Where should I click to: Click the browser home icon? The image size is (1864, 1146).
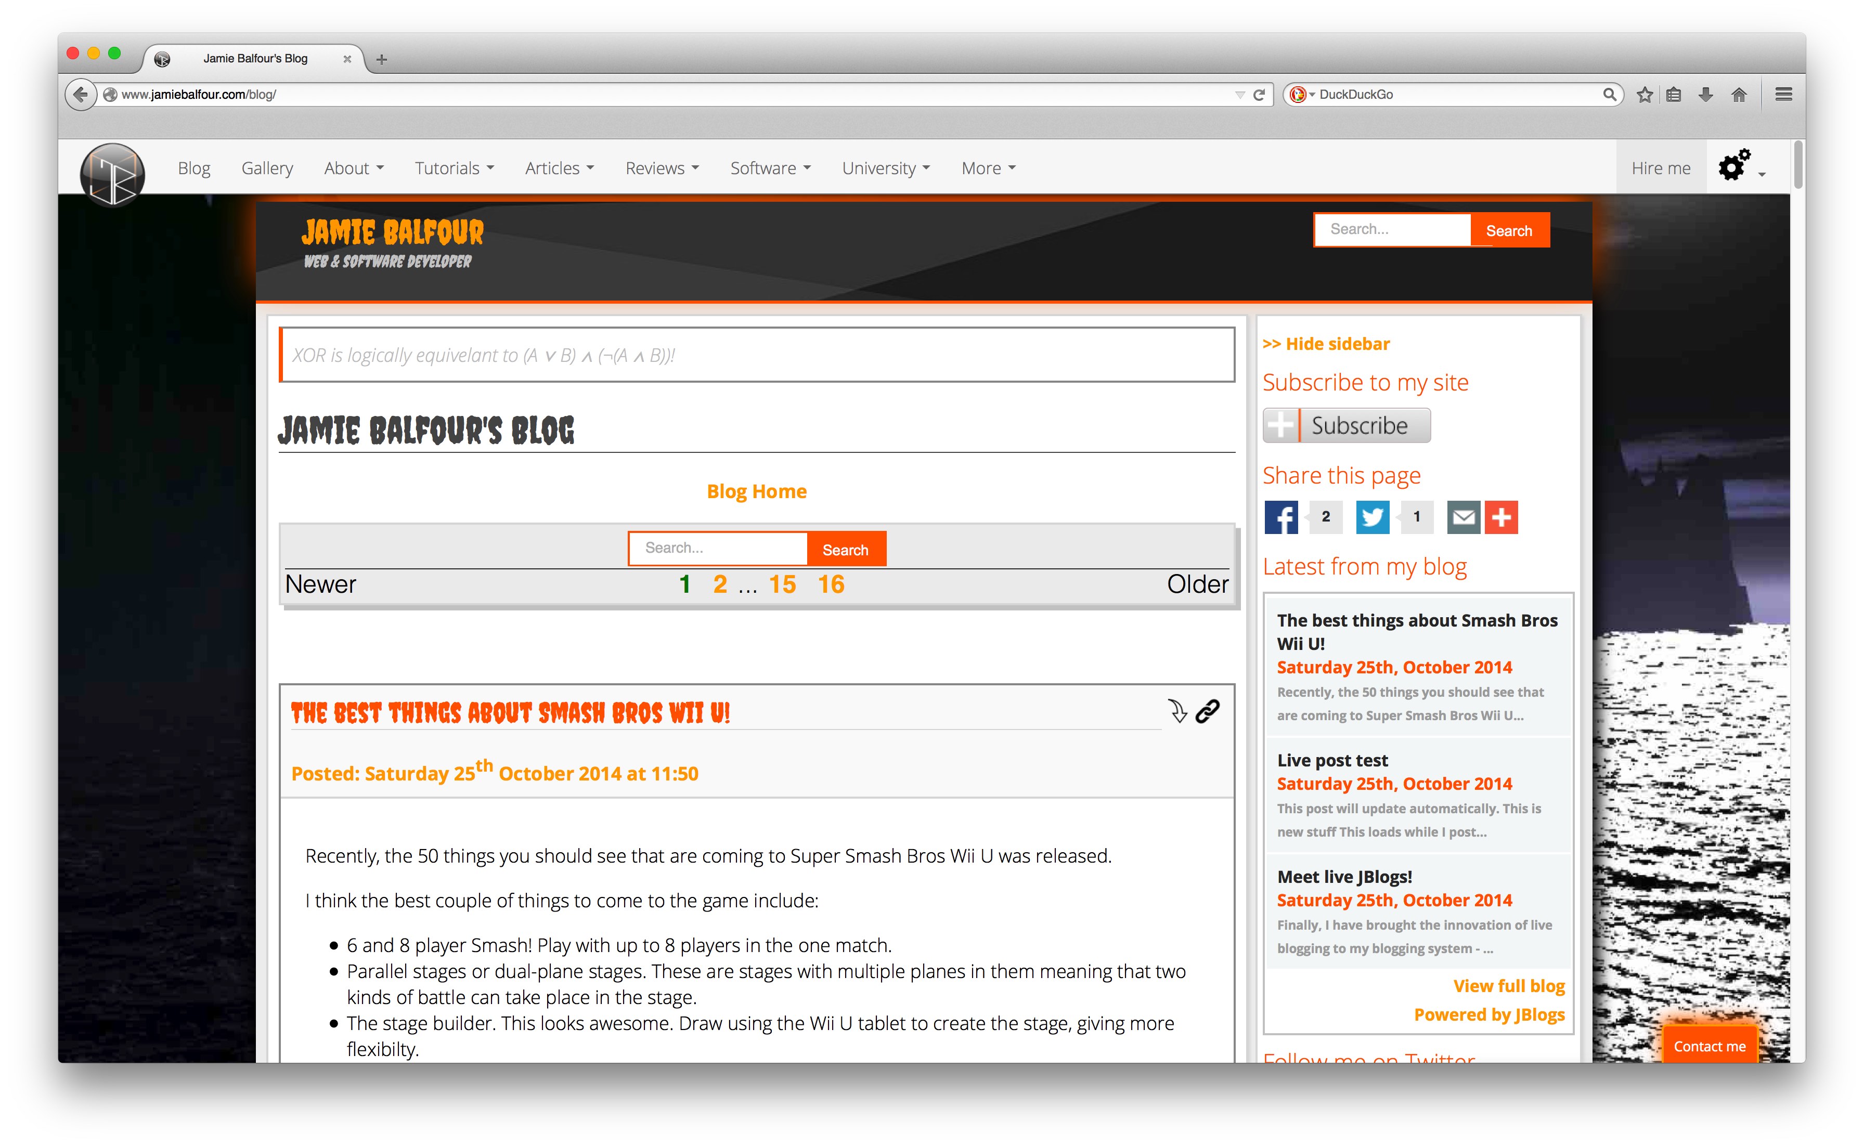[x=1739, y=95]
